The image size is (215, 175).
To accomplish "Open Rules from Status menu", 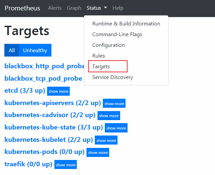I will pos(126,56).
